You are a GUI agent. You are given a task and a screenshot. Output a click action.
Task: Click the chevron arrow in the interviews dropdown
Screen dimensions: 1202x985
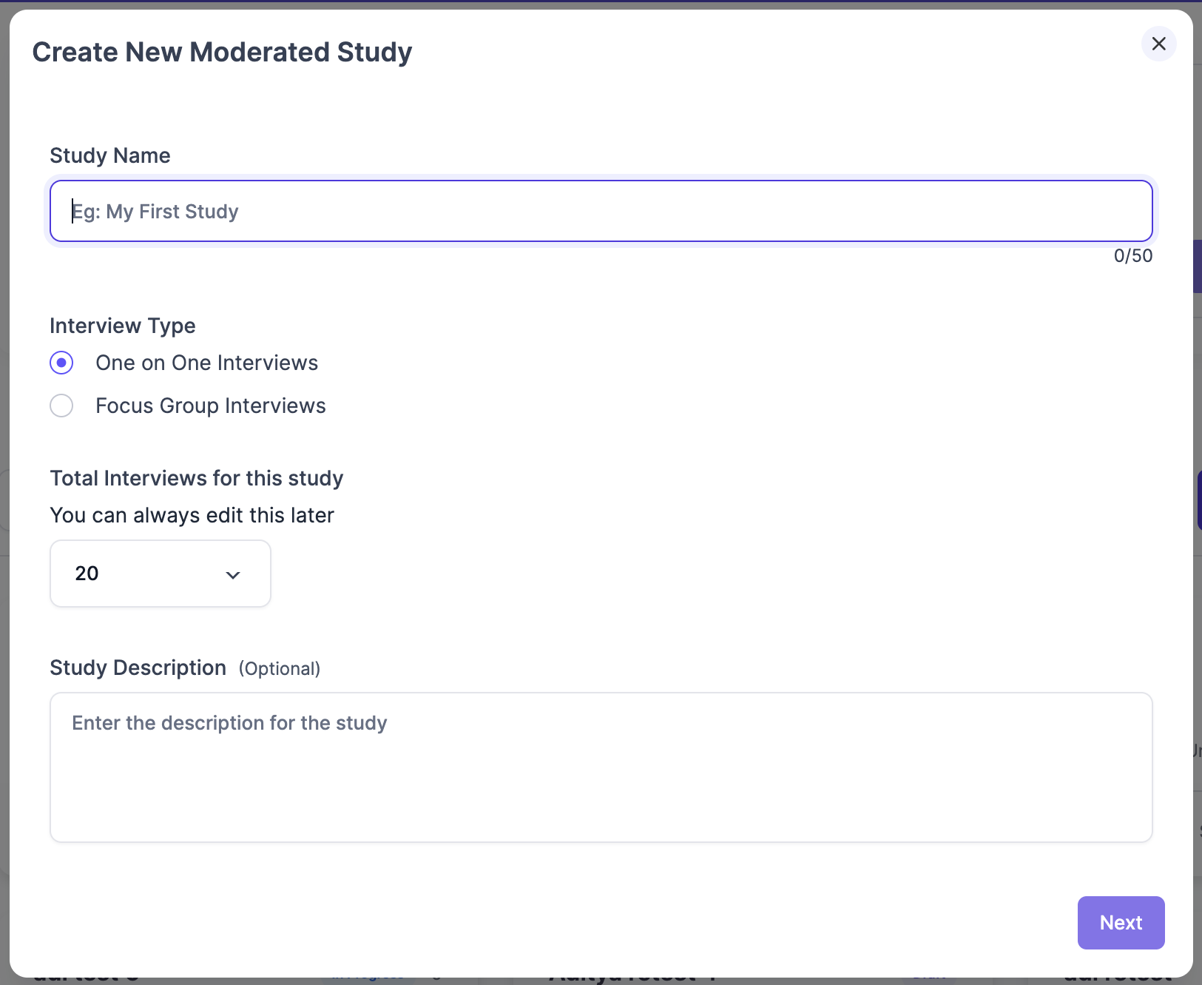coord(233,575)
